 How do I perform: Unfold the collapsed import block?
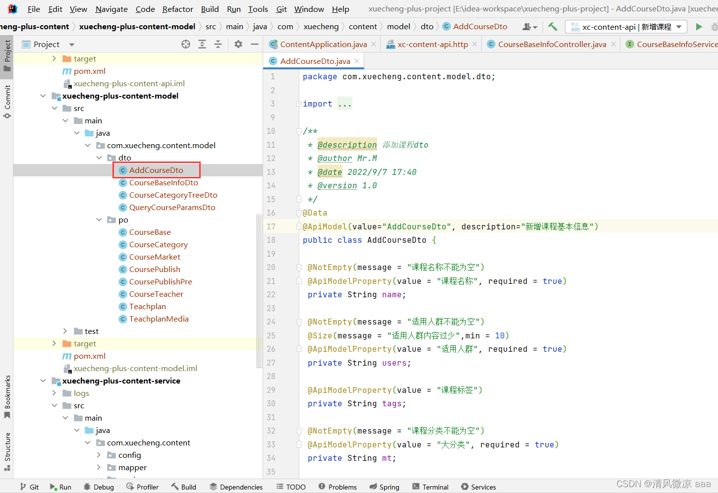tap(299, 104)
